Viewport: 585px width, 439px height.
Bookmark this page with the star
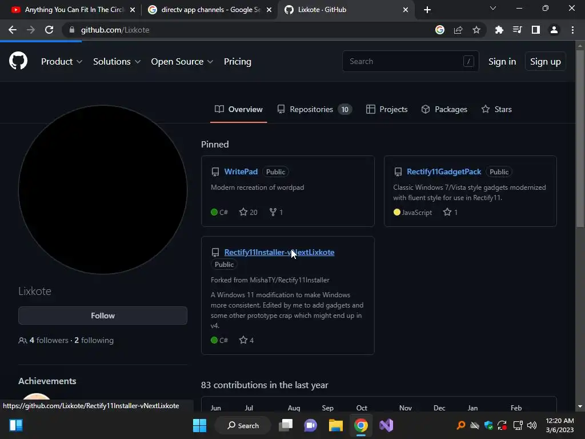(x=476, y=30)
